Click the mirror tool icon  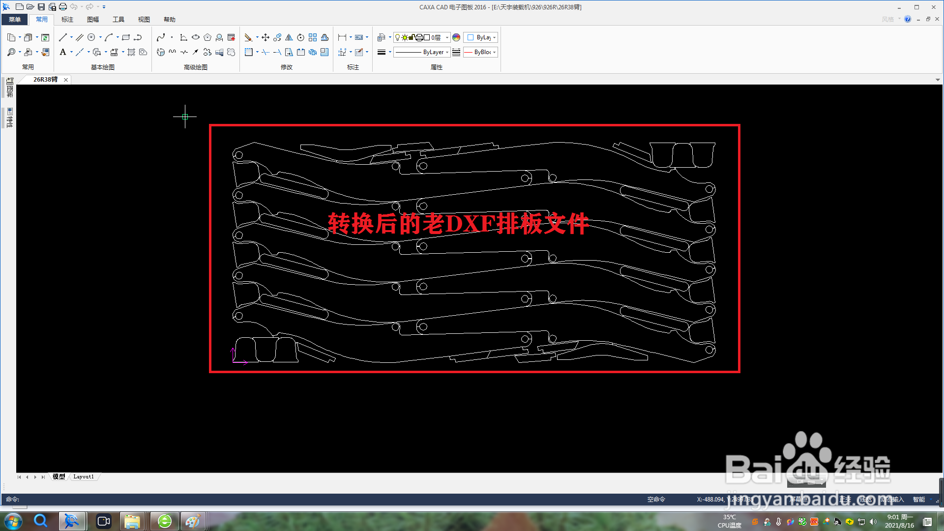[x=289, y=37]
